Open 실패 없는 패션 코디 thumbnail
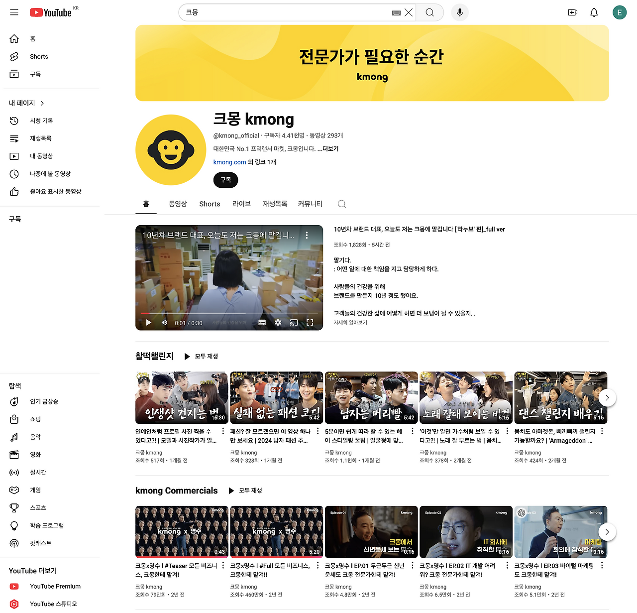Screen dimensions: 637x613 tap(277, 397)
